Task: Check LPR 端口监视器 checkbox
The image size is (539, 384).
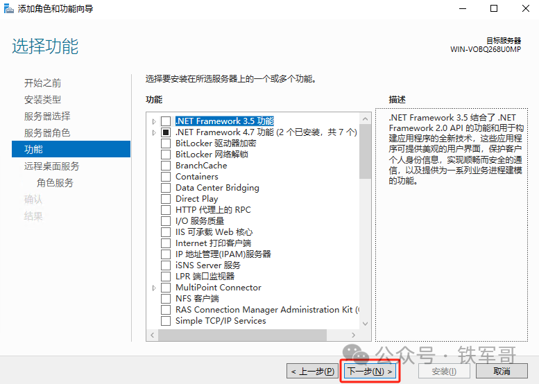Action: (x=166, y=277)
